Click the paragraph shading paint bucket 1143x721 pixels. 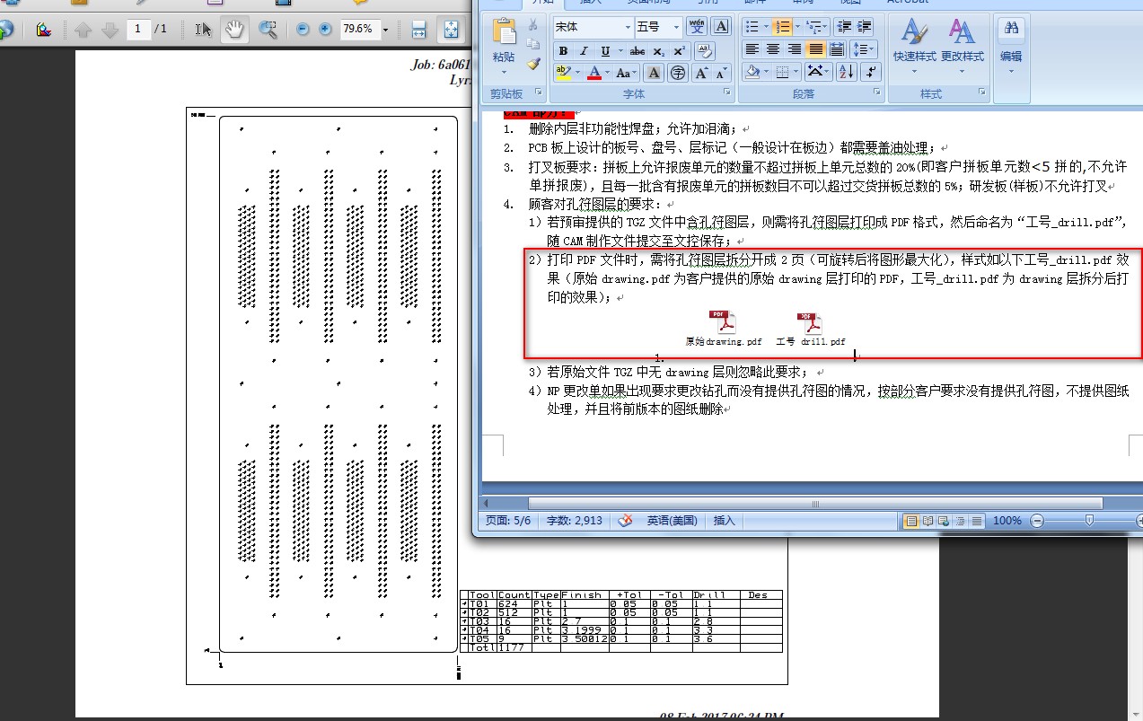(752, 72)
